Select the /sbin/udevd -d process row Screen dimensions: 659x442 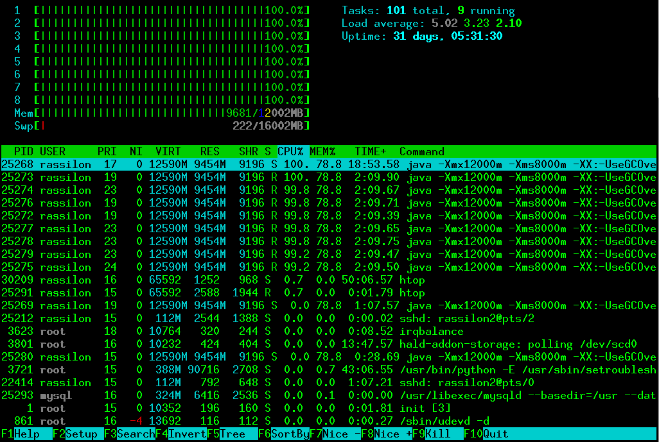point(329,421)
